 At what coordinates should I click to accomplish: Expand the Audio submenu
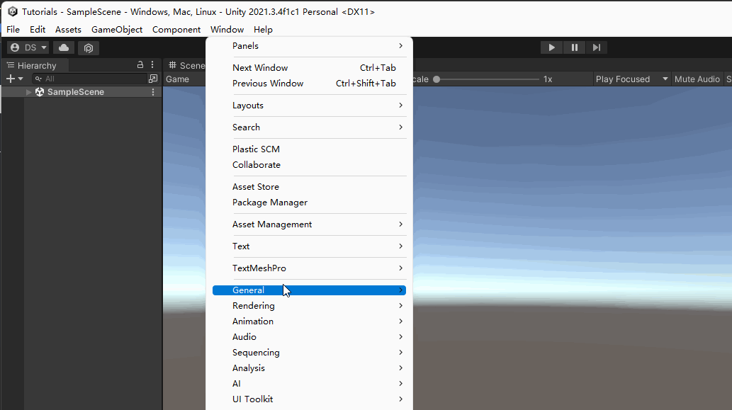click(x=309, y=337)
